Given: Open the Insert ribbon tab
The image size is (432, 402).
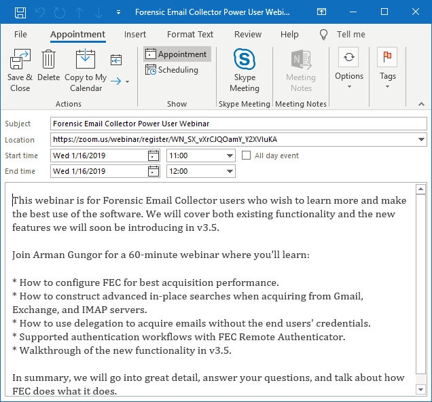Looking at the screenshot, I should click(x=135, y=35).
